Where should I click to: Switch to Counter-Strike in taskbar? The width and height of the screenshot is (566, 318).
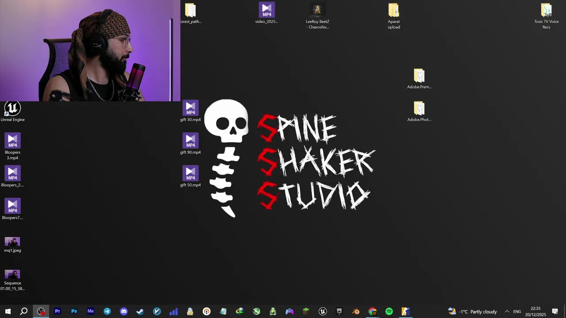pyautogui.click(x=405, y=311)
